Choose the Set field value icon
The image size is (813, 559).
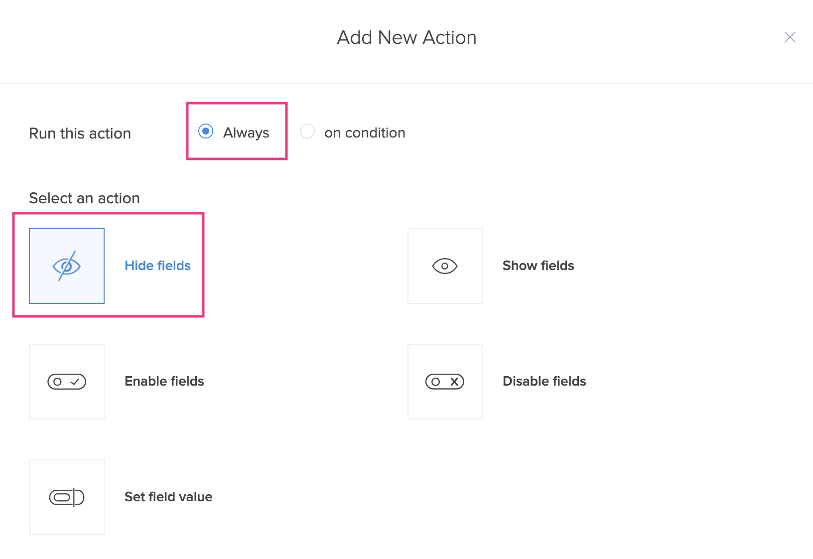[67, 497]
